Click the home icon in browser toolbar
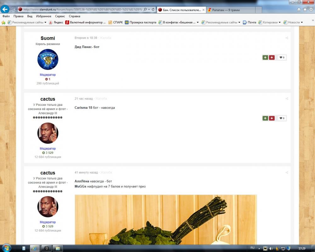The width and height of the screenshot is (315, 252). [x=299, y=10]
